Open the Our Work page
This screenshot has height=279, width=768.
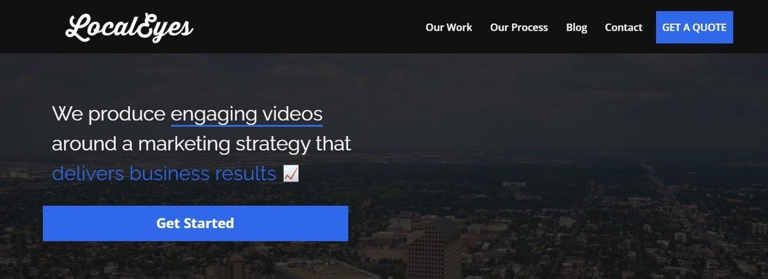click(449, 28)
